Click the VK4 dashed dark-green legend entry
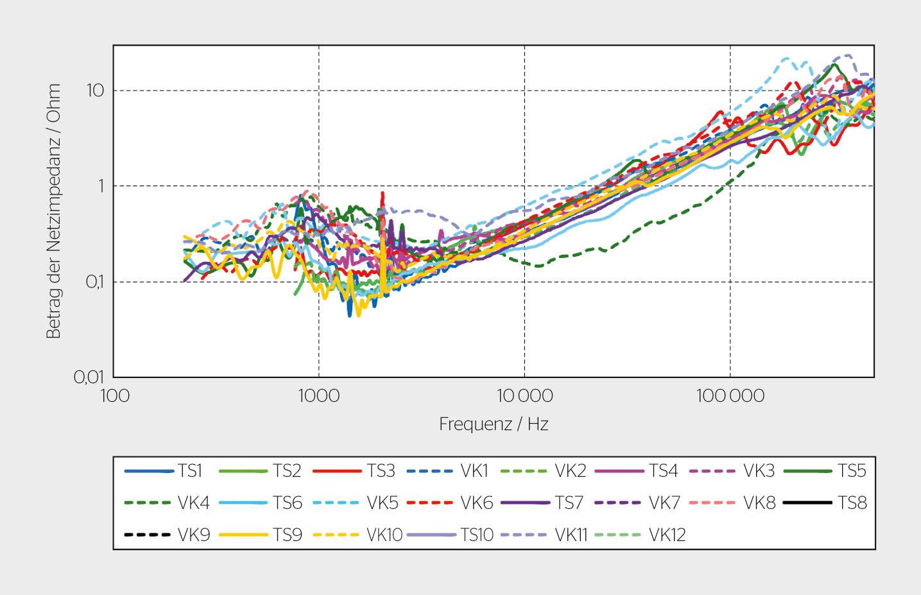 (167, 503)
